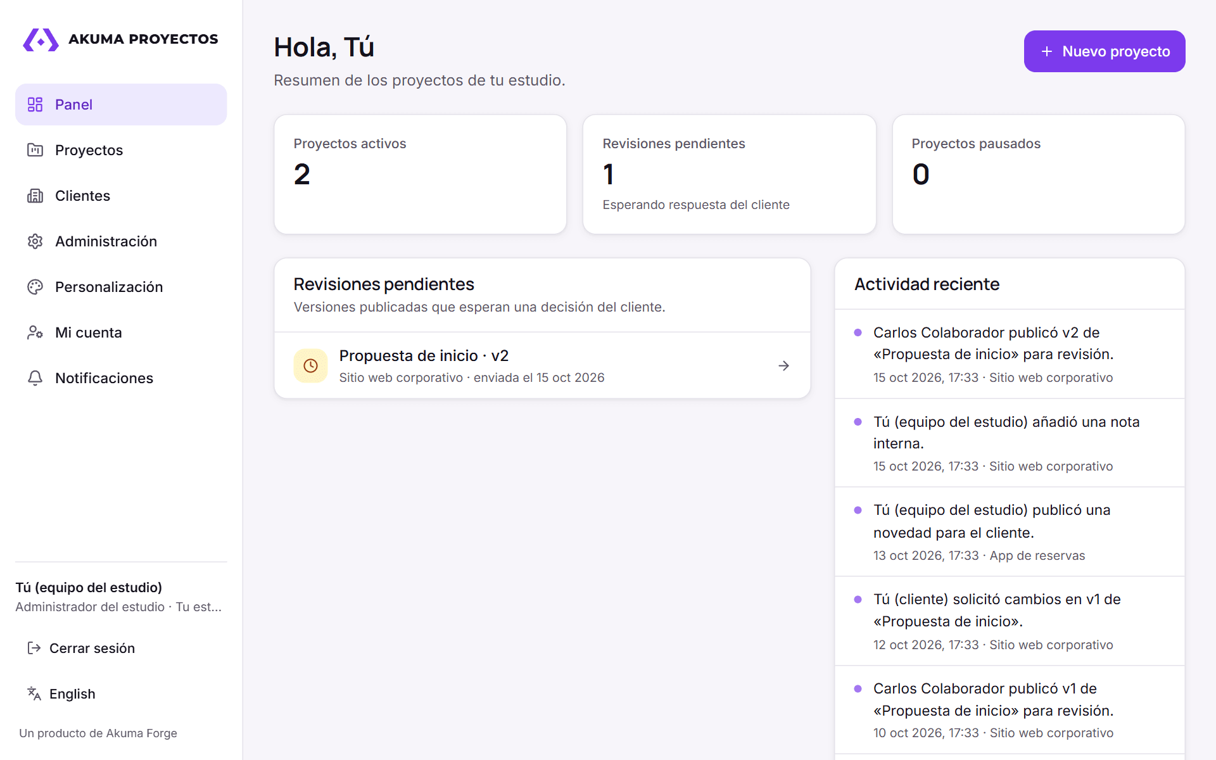
Task: Click activity 'solicitó cambios en v1 de'
Action: point(1010,621)
